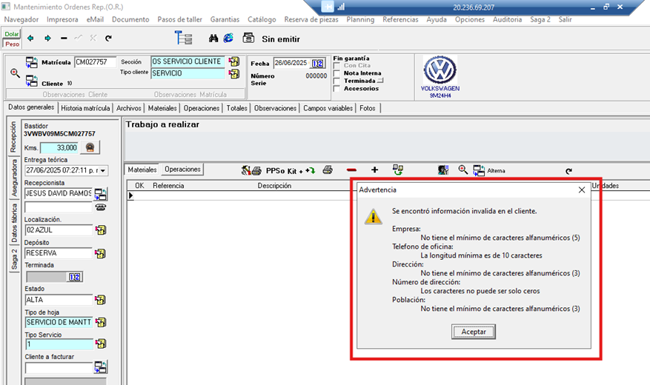Click the telephone icon under Recepcionista
The image size is (650, 385).
pyautogui.click(x=100, y=207)
